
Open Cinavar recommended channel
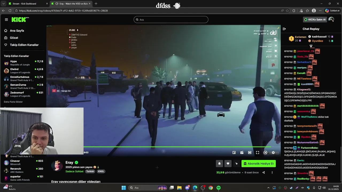click(x=24, y=162)
